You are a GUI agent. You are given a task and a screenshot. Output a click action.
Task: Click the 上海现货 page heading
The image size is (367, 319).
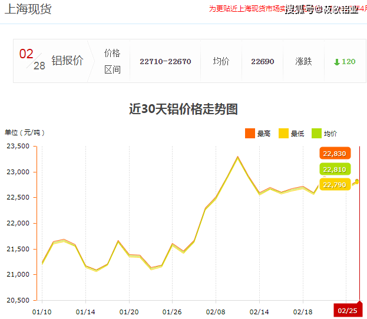[x=28, y=9]
